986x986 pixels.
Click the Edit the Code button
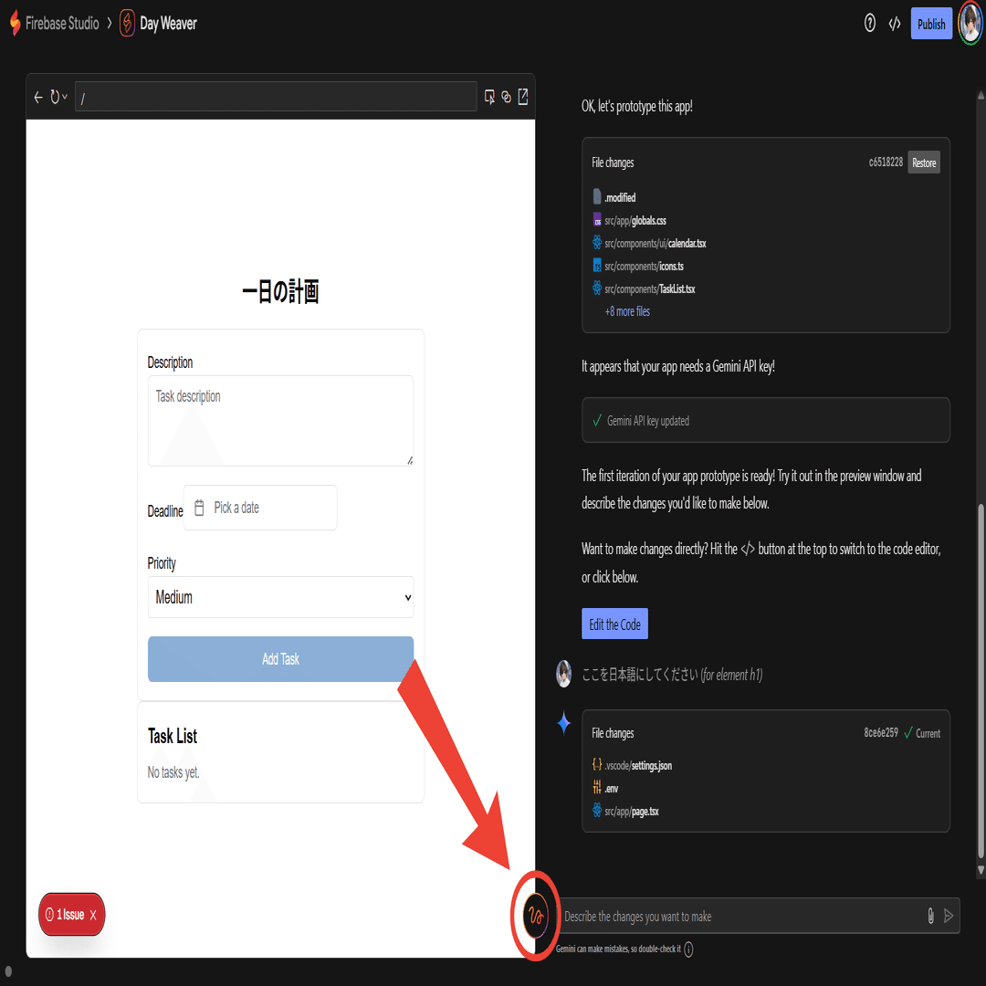[614, 624]
